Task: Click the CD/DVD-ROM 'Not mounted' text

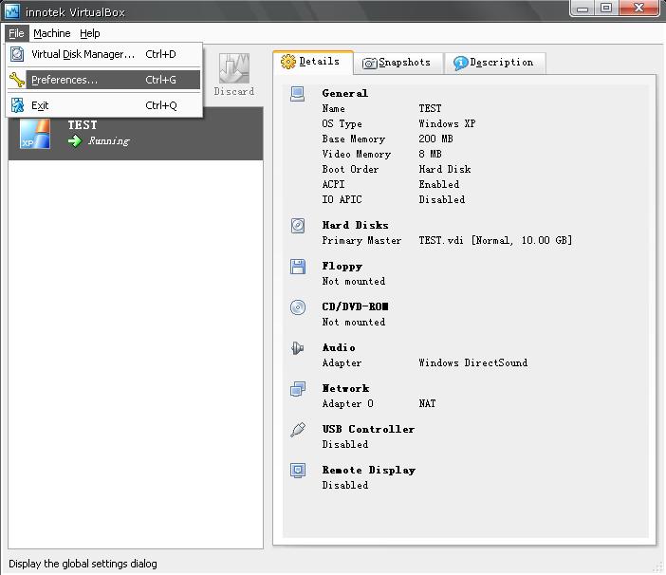Action: 353,322
